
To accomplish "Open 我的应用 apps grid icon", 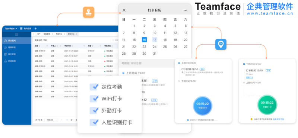I will pos(21,29).
